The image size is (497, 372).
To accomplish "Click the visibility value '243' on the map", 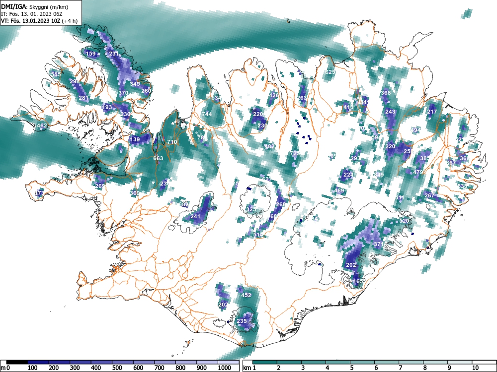I will point(391,112).
